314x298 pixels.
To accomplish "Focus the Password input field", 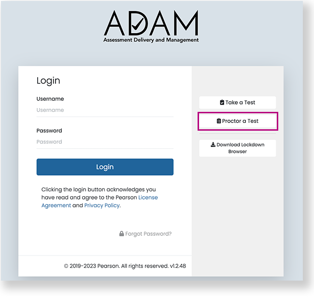I will [x=105, y=142].
